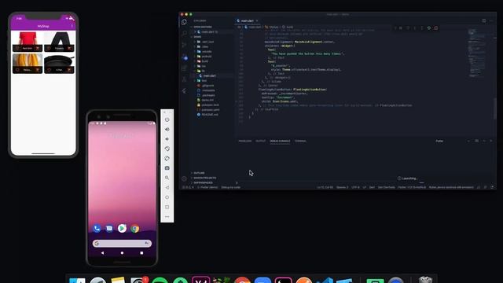Take a screenshot with the emulator camera icon

[x=167, y=168]
